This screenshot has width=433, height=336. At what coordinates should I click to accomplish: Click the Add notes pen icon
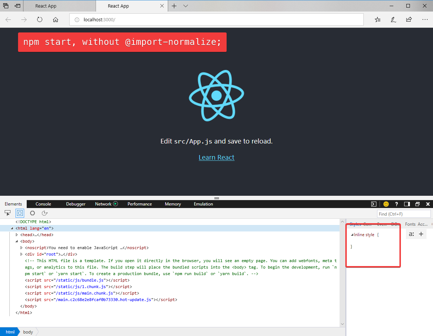(x=393, y=19)
